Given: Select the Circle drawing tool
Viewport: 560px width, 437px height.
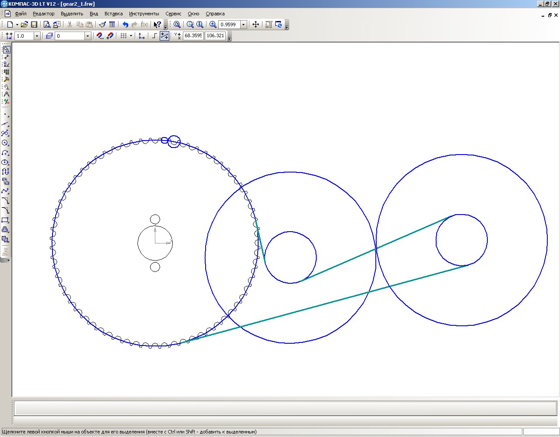Looking at the screenshot, I should click(5, 143).
